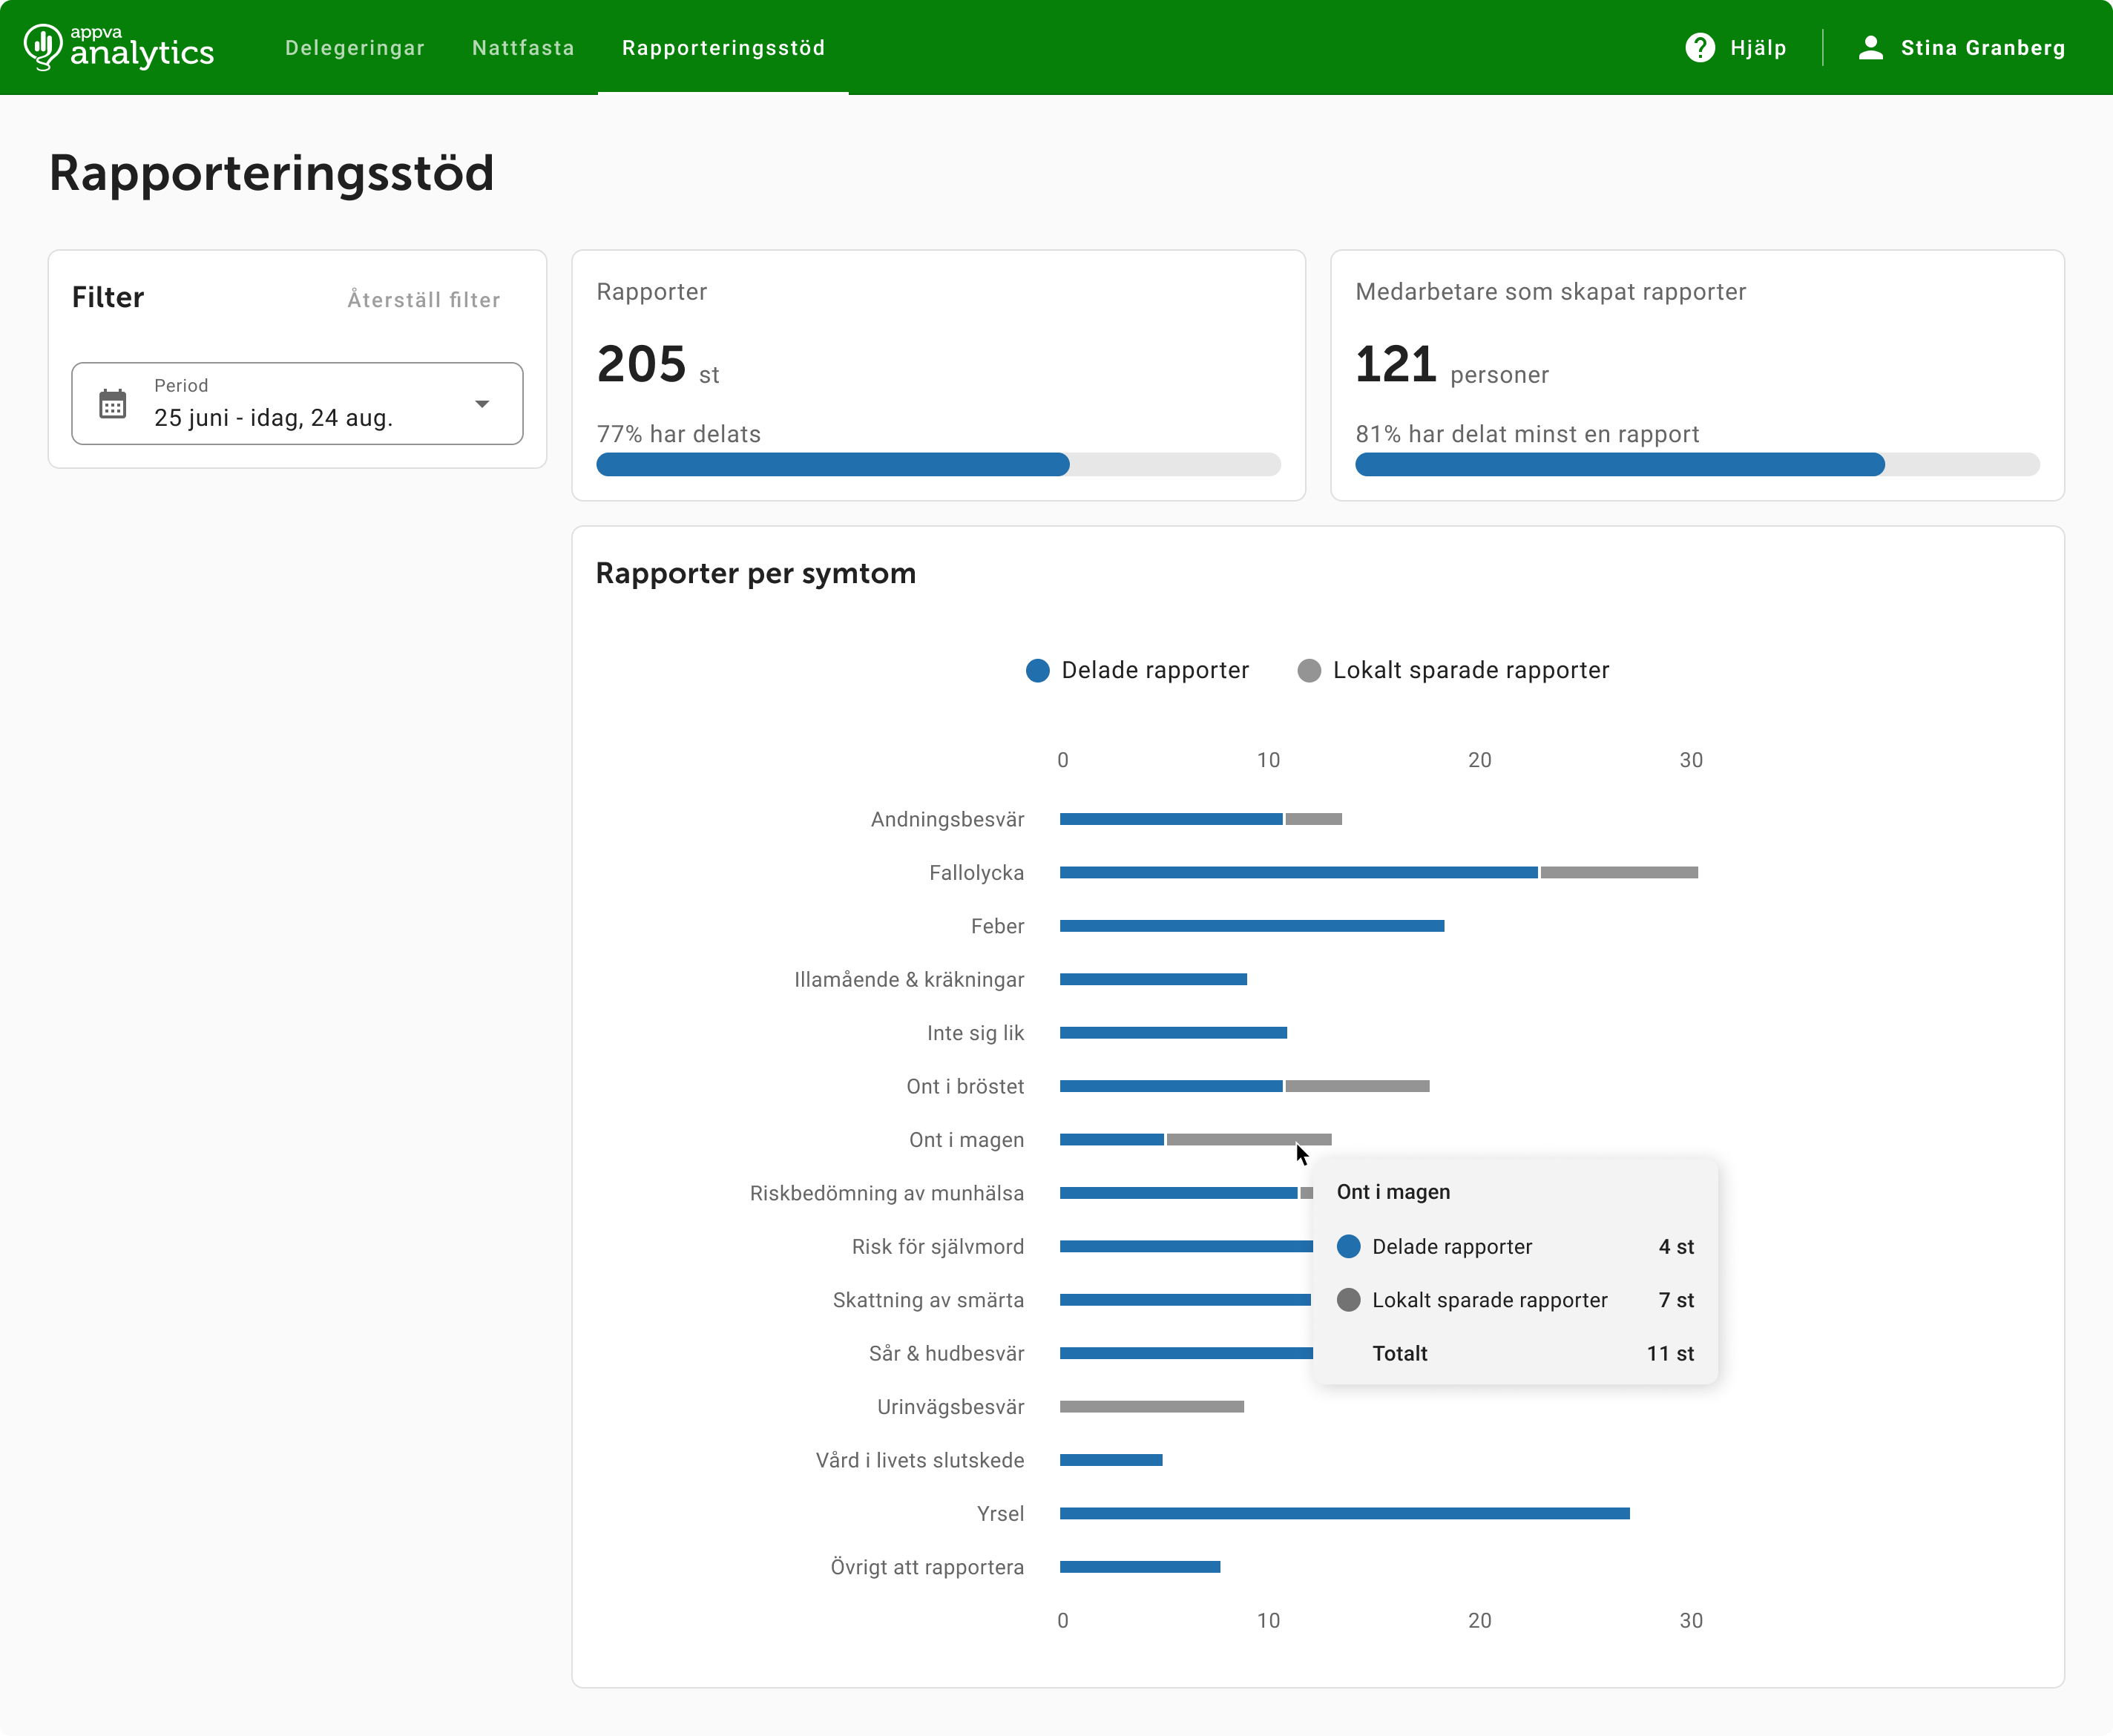Image resolution: width=2113 pixels, height=1736 pixels.
Task: Toggle Lokalt sparade rapporter series in legend
Action: click(1453, 670)
